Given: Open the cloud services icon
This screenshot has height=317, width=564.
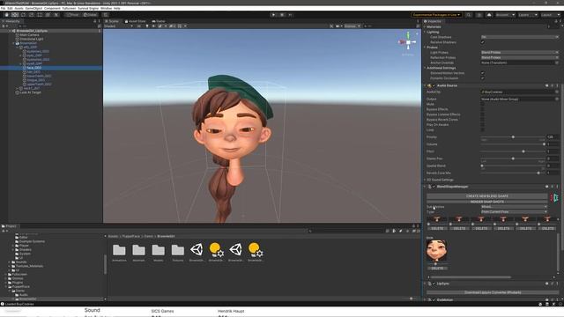Looking at the screenshot, I should (489, 15).
